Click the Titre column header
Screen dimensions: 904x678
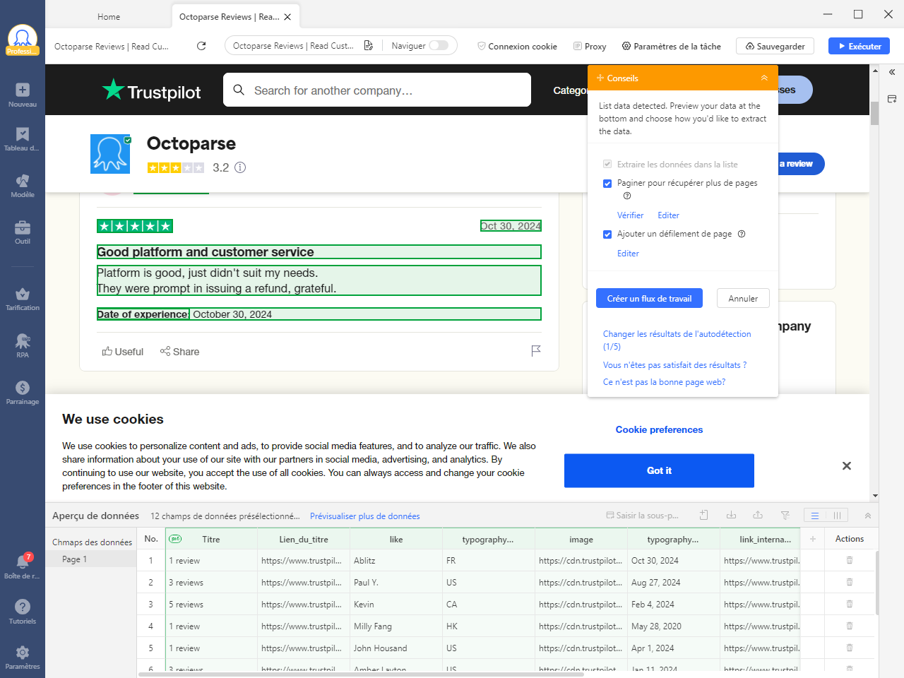tap(211, 539)
